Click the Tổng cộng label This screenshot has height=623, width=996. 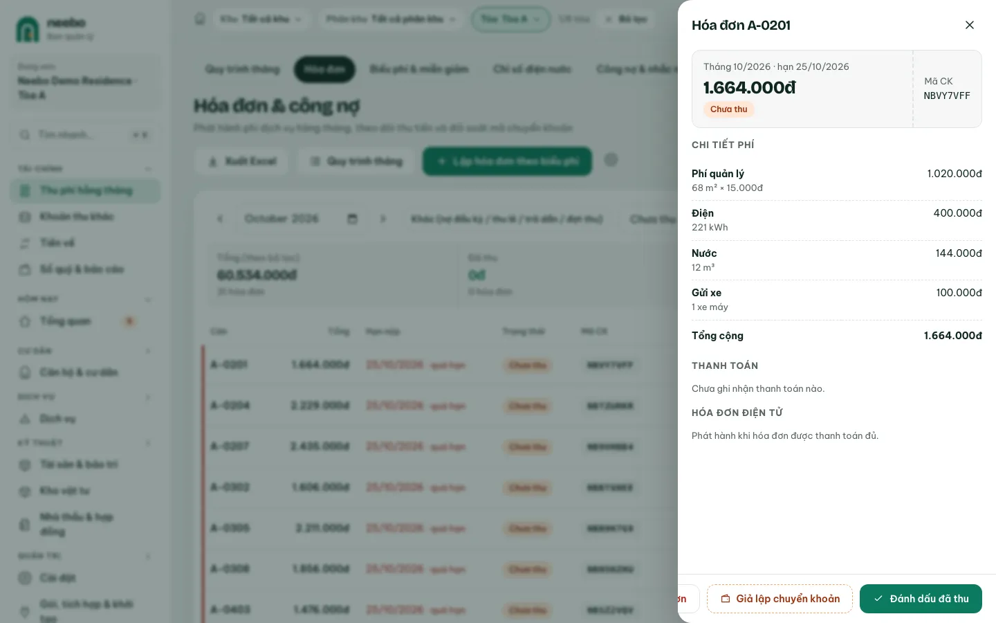point(717,336)
